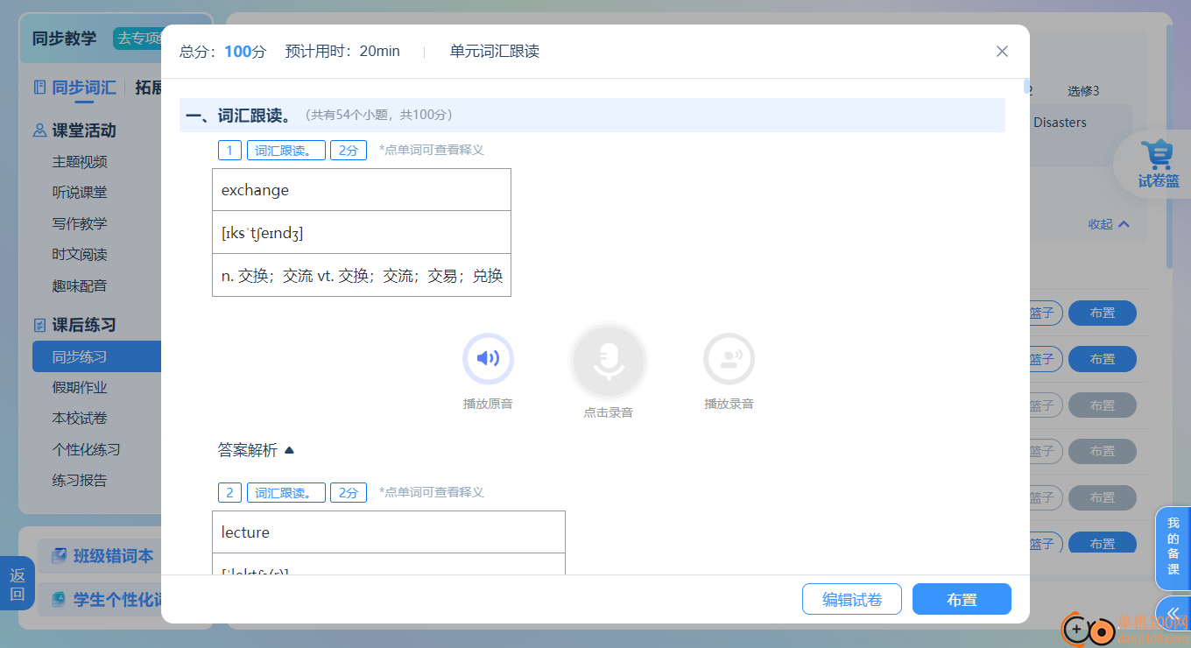Collapse the 答案解析 section
The height and width of the screenshot is (648, 1191).
pyautogui.click(x=257, y=450)
